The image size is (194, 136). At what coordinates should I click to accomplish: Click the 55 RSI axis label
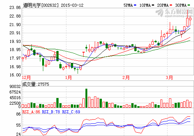point(18,125)
